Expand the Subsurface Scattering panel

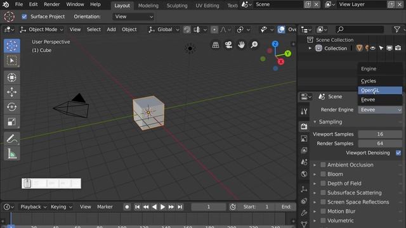click(315, 193)
